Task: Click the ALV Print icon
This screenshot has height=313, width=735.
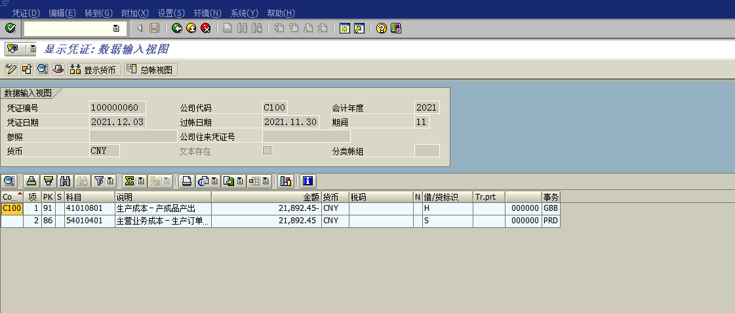Action: click(x=186, y=181)
